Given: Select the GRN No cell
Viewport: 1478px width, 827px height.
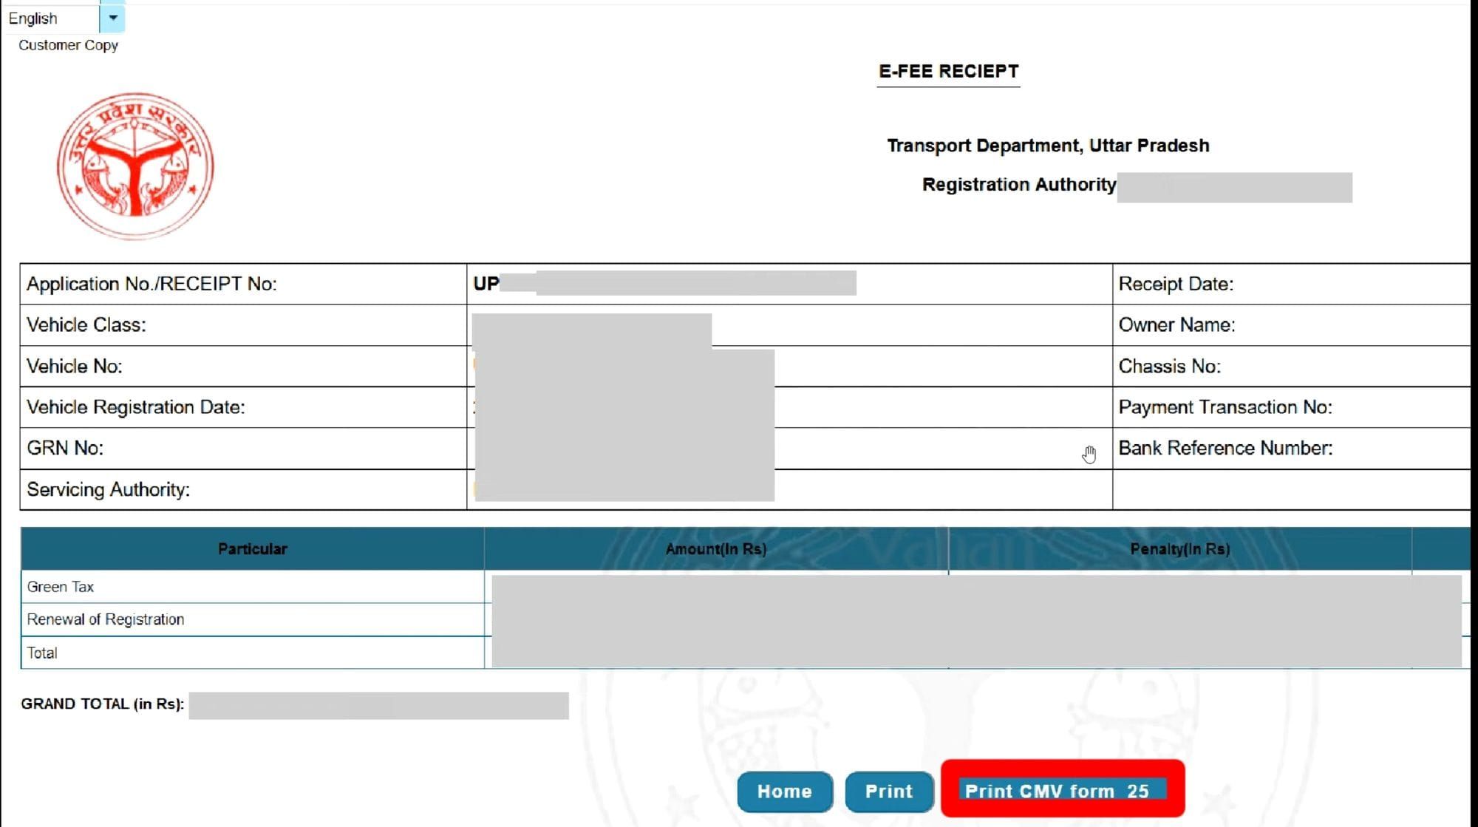Looking at the screenshot, I should coord(67,447).
